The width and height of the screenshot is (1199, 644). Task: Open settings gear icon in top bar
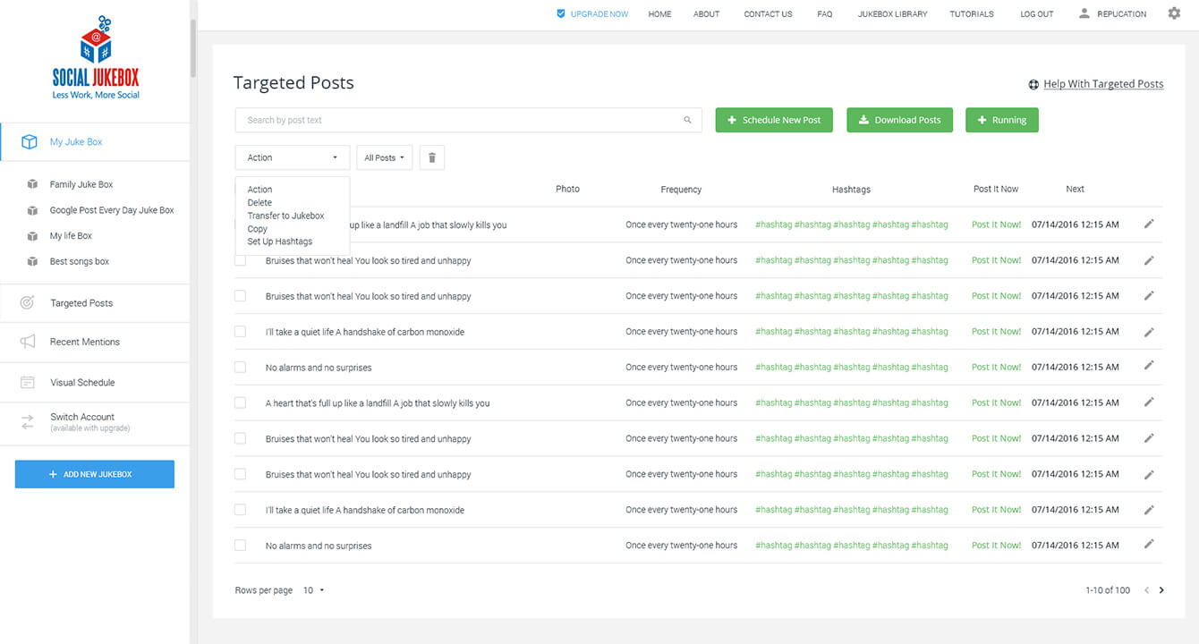tap(1174, 13)
